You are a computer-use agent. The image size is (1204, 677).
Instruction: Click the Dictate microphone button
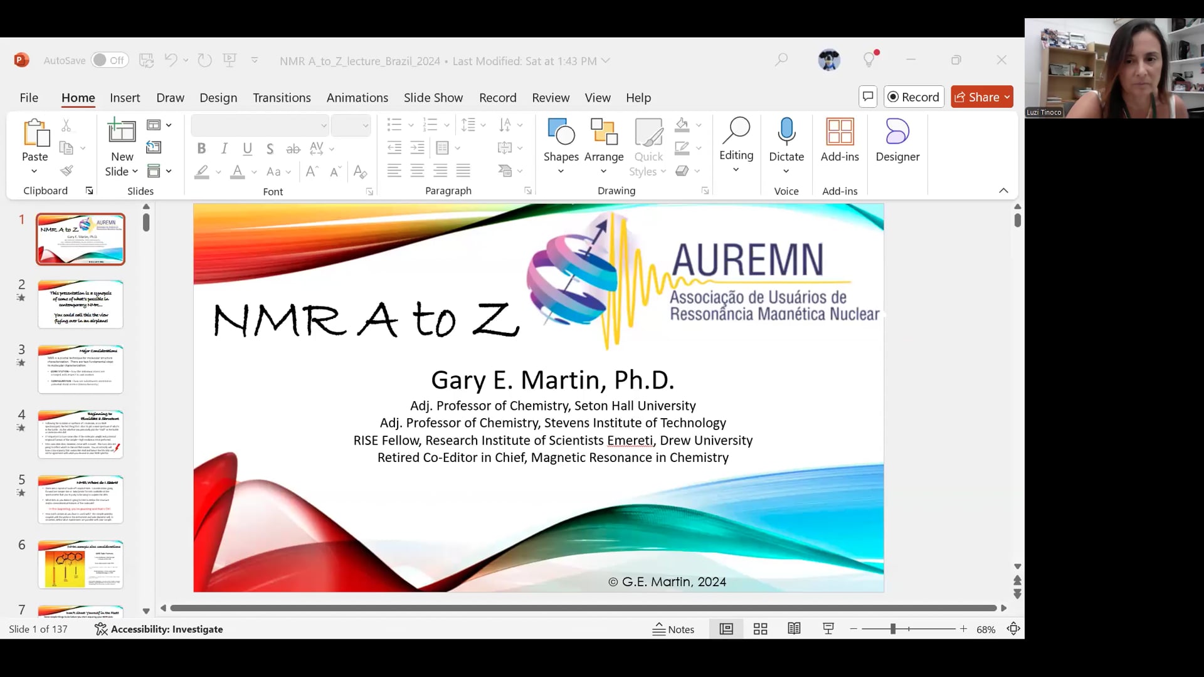point(786,147)
